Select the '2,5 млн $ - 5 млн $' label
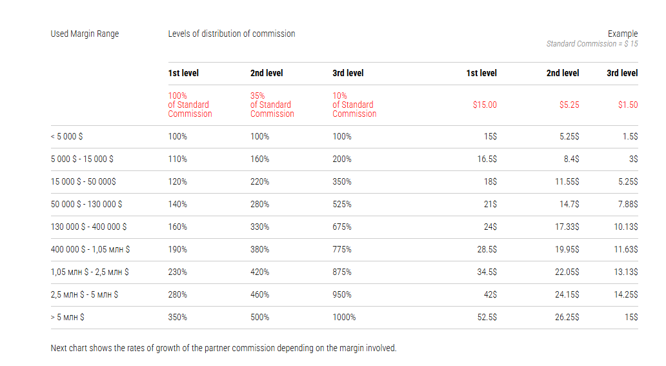The height and width of the screenshot is (366, 666). (x=84, y=295)
